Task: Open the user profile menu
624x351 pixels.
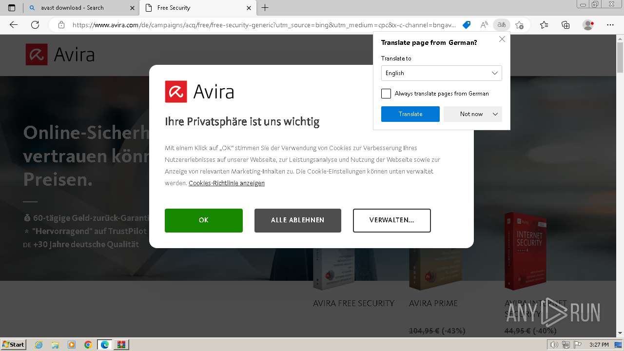Action: point(588,25)
